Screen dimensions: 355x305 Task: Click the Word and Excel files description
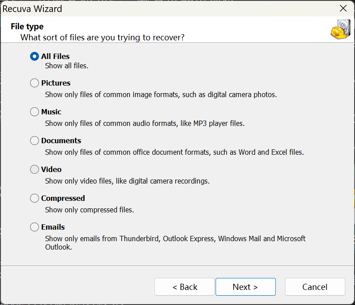pyautogui.click(x=174, y=152)
